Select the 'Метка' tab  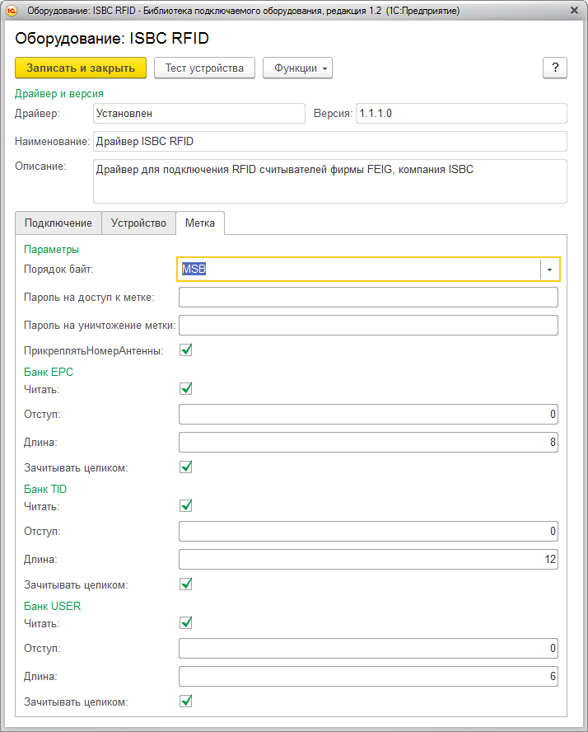200,223
